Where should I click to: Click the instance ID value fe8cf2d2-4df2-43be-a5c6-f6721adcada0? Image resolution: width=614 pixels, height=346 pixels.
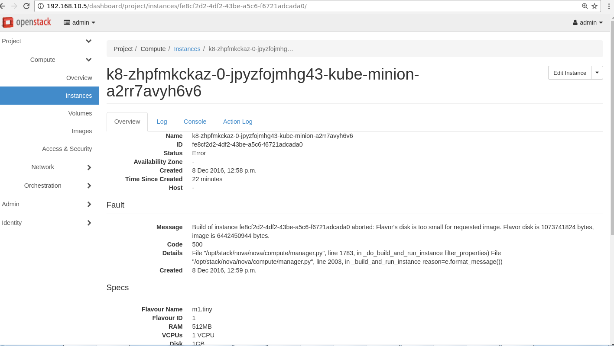(x=247, y=144)
